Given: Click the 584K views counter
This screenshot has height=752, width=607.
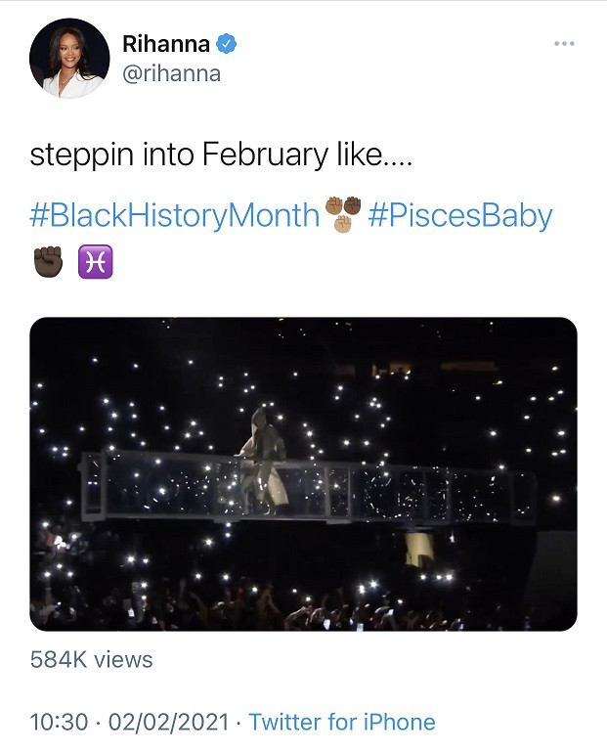Looking at the screenshot, I should coord(91,660).
